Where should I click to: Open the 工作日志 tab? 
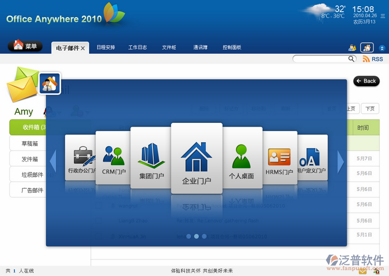point(138,47)
